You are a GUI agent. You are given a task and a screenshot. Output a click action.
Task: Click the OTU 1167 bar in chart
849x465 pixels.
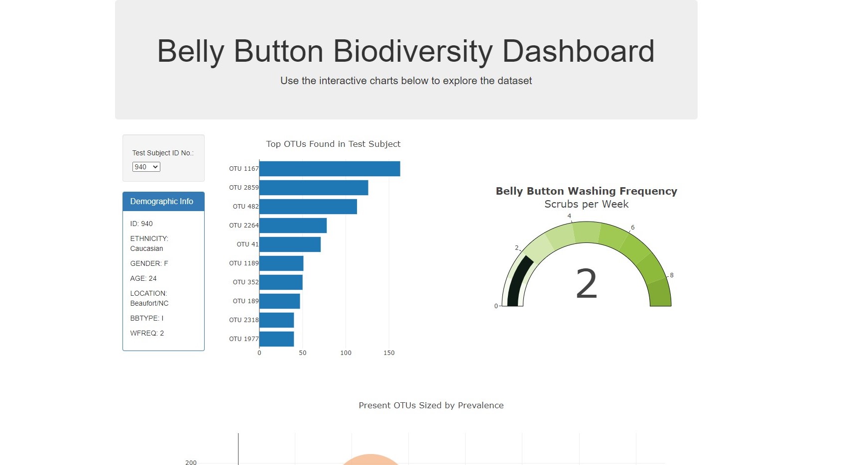coord(330,169)
